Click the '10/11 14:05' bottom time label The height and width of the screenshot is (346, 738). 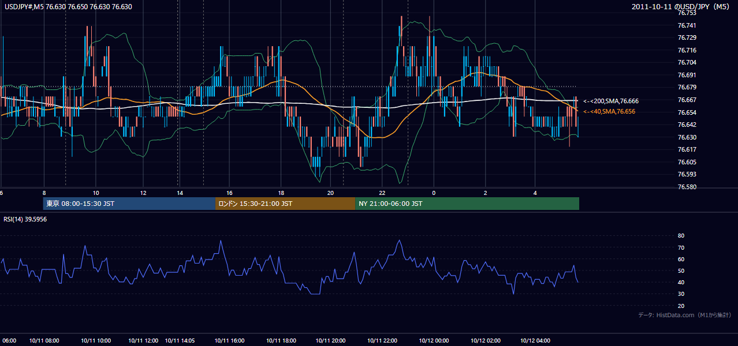[x=180, y=341]
